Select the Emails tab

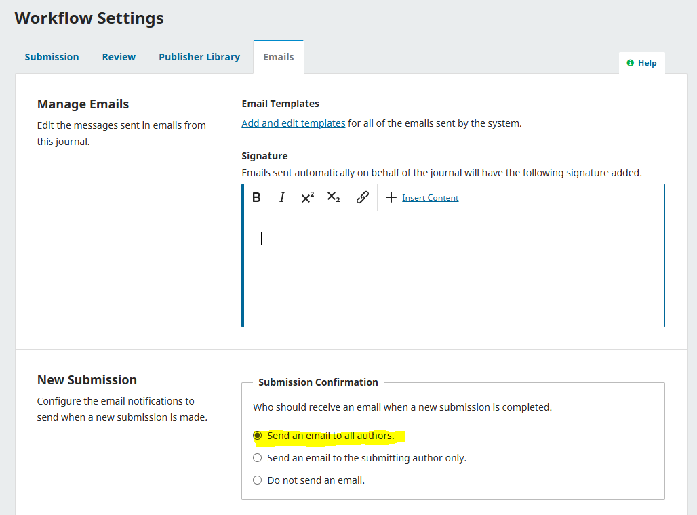(x=278, y=57)
